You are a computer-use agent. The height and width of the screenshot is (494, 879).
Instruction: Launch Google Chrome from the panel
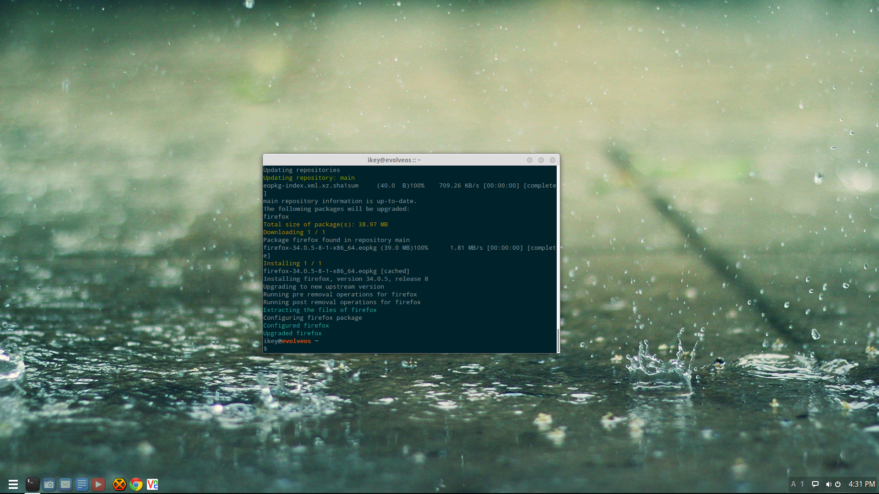click(136, 484)
